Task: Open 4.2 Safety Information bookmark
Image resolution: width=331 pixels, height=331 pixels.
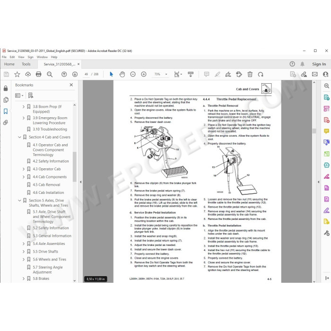Action: tap(51, 161)
